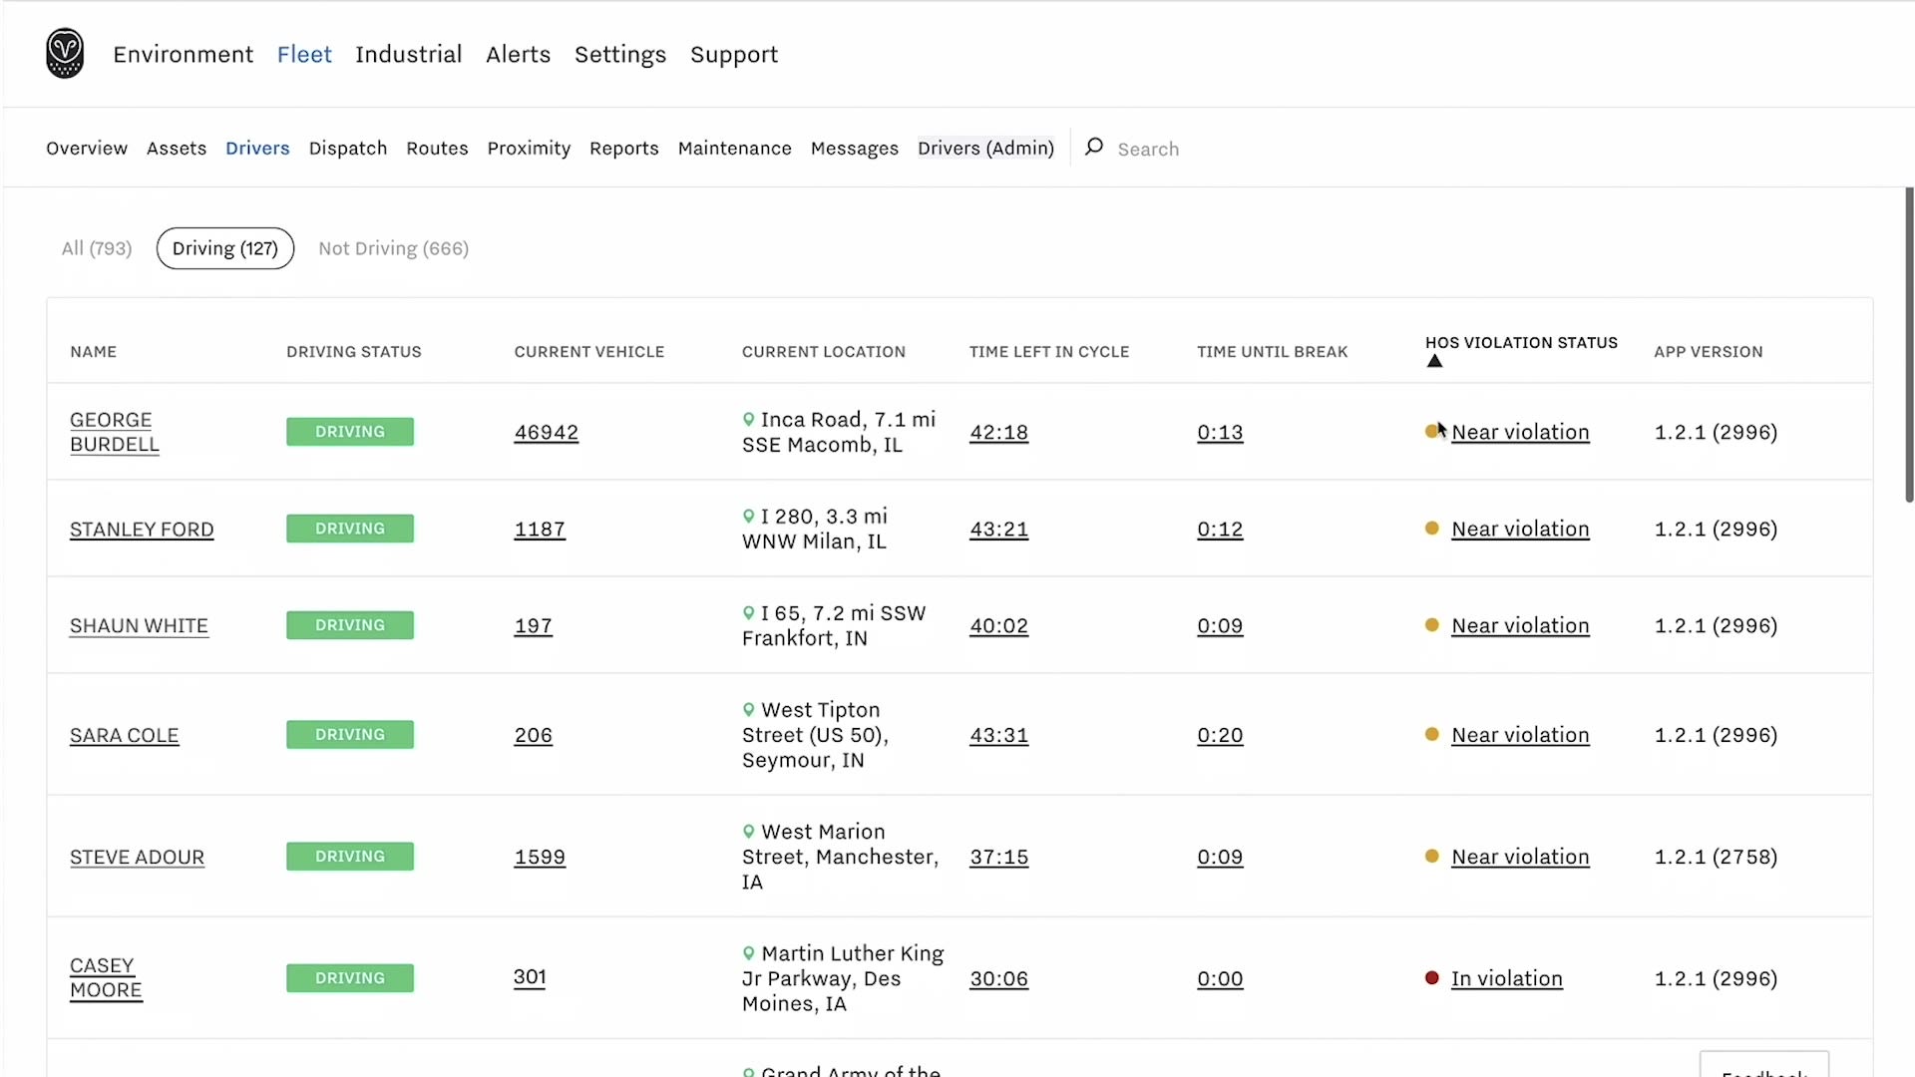Switch to the Assets tab

coord(177,148)
